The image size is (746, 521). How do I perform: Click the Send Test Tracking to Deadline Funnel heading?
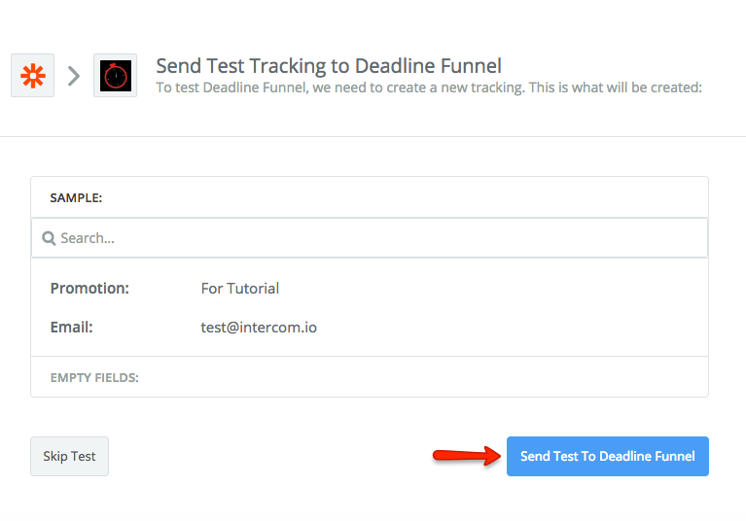[329, 65]
